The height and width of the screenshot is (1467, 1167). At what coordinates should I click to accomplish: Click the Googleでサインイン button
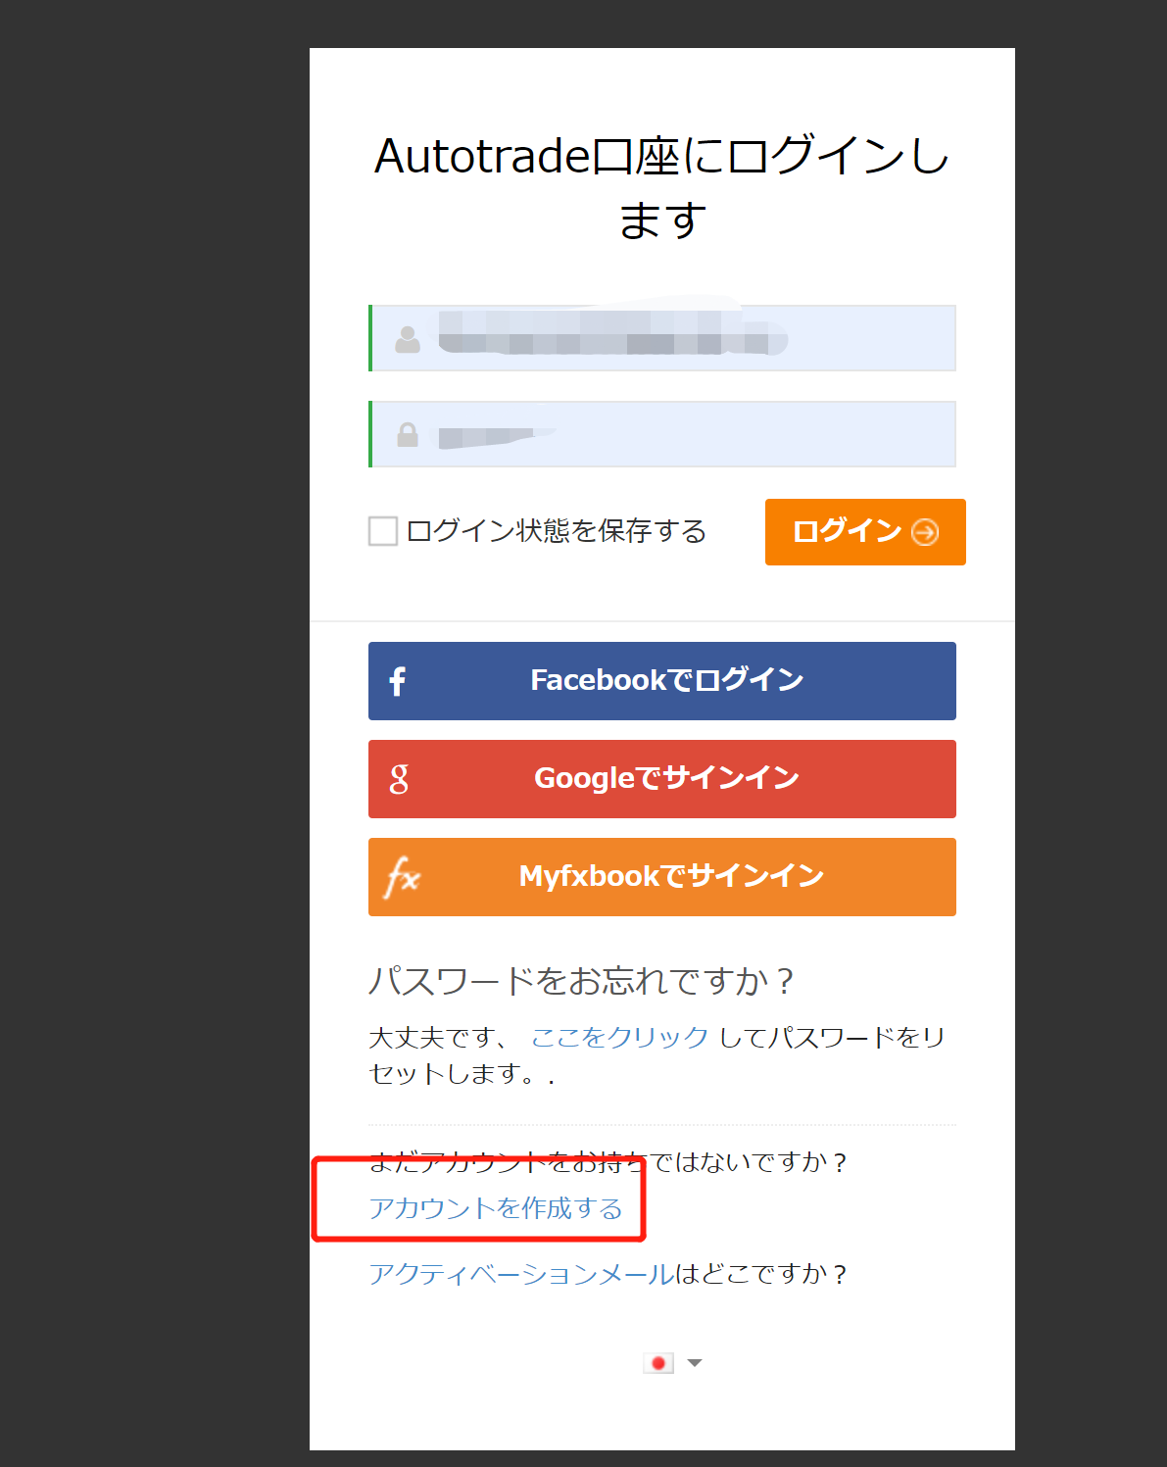(x=662, y=779)
